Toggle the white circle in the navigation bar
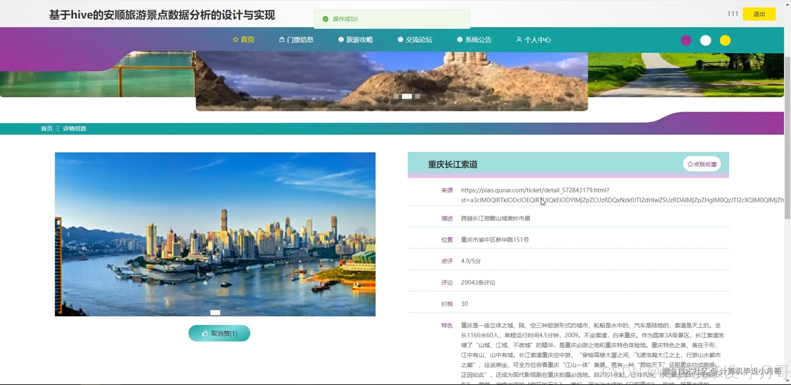791x385 pixels. (x=705, y=40)
